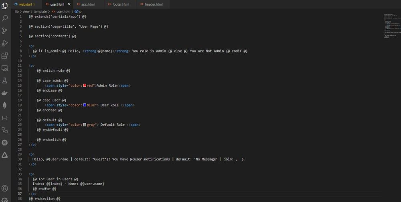Switch to the web.dart tab
The width and height of the screenshot is (401, 202).
[x=26, y=4]
